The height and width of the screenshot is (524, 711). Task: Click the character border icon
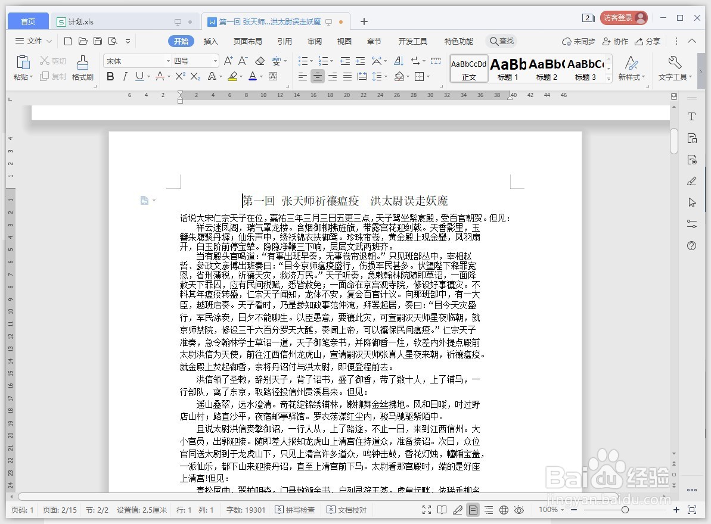coord(273,76)
